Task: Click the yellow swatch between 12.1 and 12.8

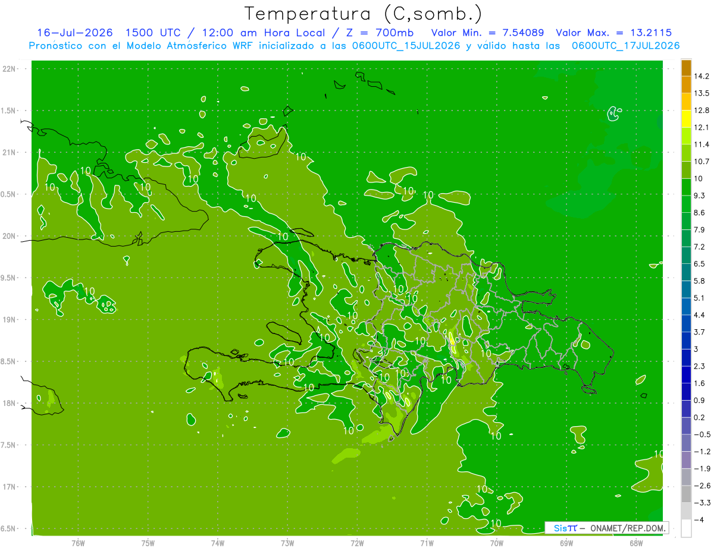Action: pyautogui.click(x=686, y=118)
